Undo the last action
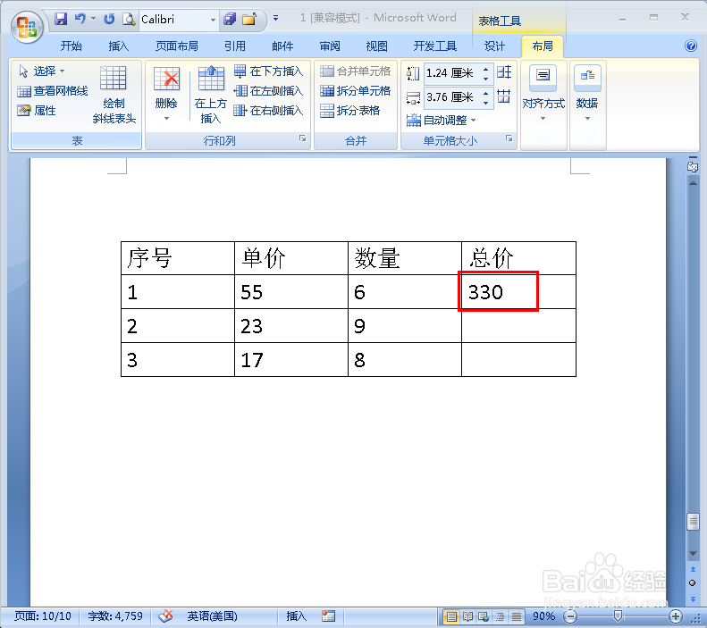The image size is (707, 628). (x=80, y=19)
